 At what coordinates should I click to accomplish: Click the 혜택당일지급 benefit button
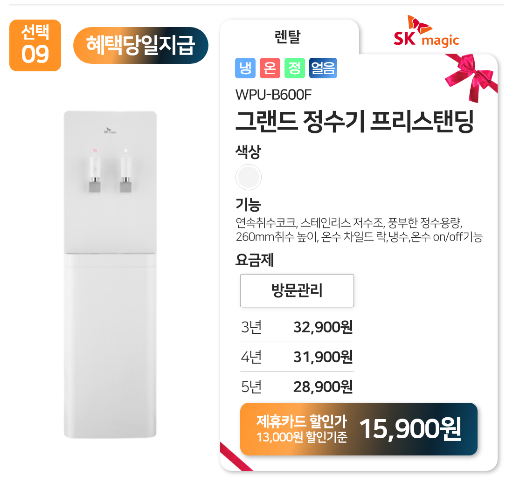[x=140, y=45]
